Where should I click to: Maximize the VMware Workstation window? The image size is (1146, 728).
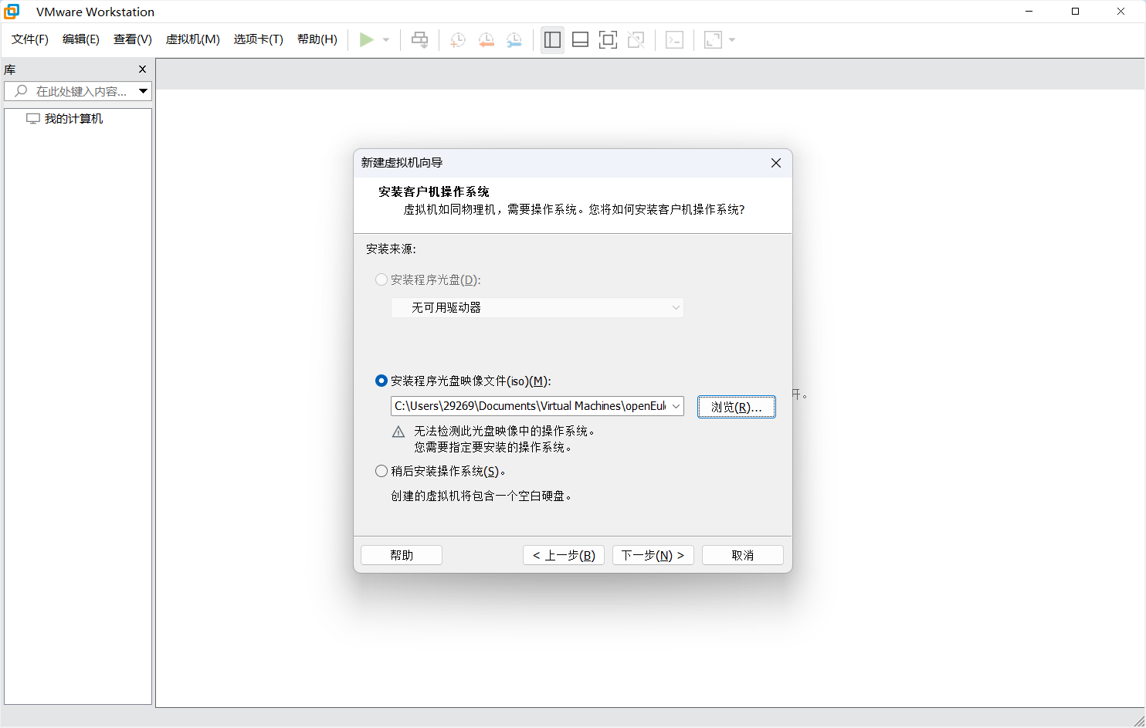(1075, 12)
